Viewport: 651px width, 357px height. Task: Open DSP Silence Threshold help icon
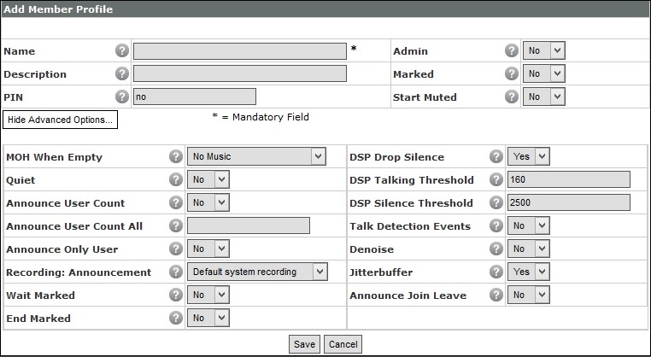pyautogui.click(x=496, y=202)
